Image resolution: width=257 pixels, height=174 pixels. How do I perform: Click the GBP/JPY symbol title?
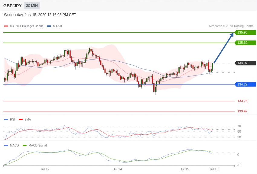click(12, 6)
